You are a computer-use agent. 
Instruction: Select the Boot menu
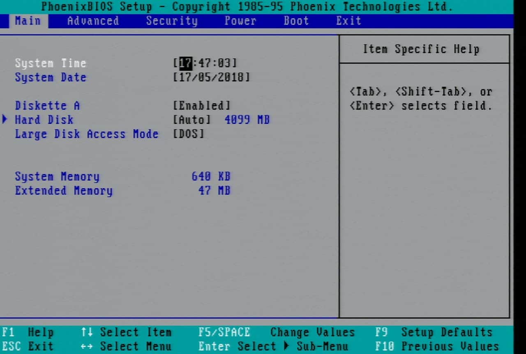tap(296, 21)
